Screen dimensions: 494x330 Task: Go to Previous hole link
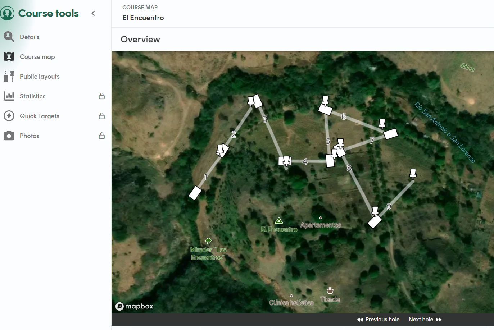point(382,320)
